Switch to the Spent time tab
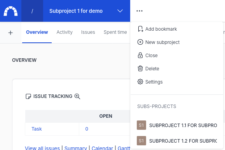The height and width of the screenshot is (150, 225). tap(115, 32)
